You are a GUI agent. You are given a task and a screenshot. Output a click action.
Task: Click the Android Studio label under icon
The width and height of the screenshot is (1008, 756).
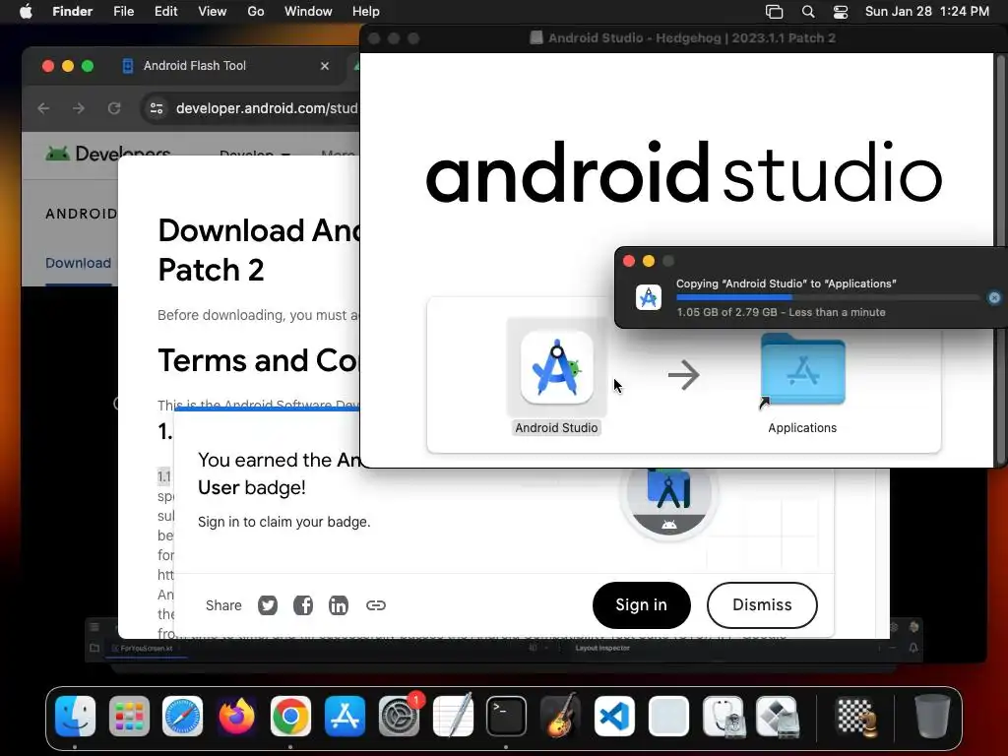click(556, 427)
